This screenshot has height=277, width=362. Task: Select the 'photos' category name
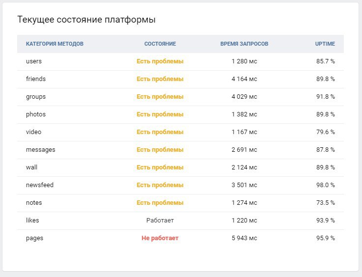pos(36,114)
